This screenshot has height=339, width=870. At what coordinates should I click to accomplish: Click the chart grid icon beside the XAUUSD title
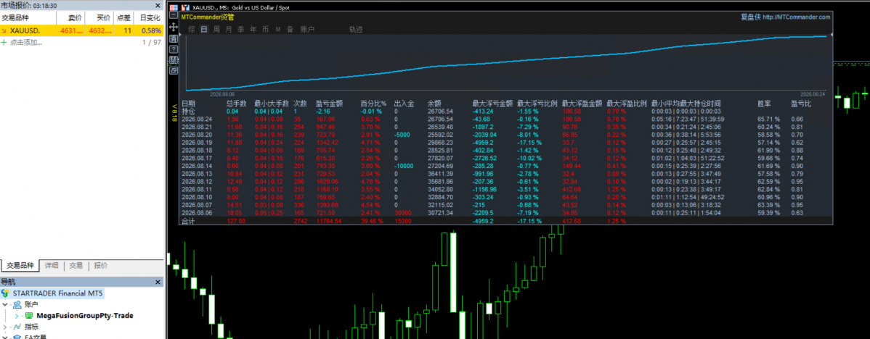click(x=174, y=8)
